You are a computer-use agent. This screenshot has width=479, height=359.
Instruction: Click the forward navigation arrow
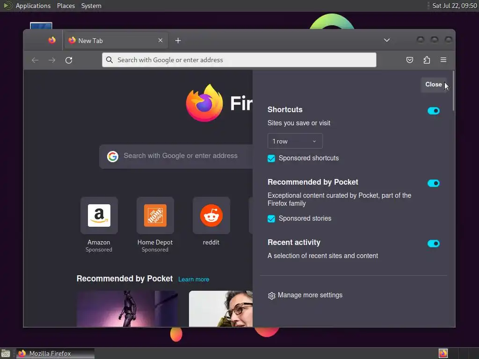52,60
